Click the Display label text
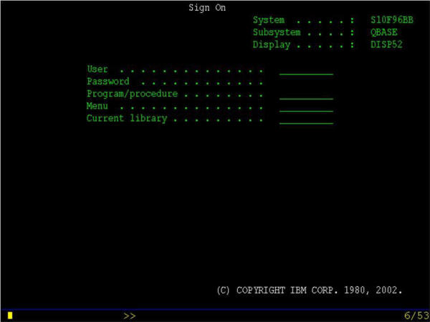 click(x=272, y=45)
